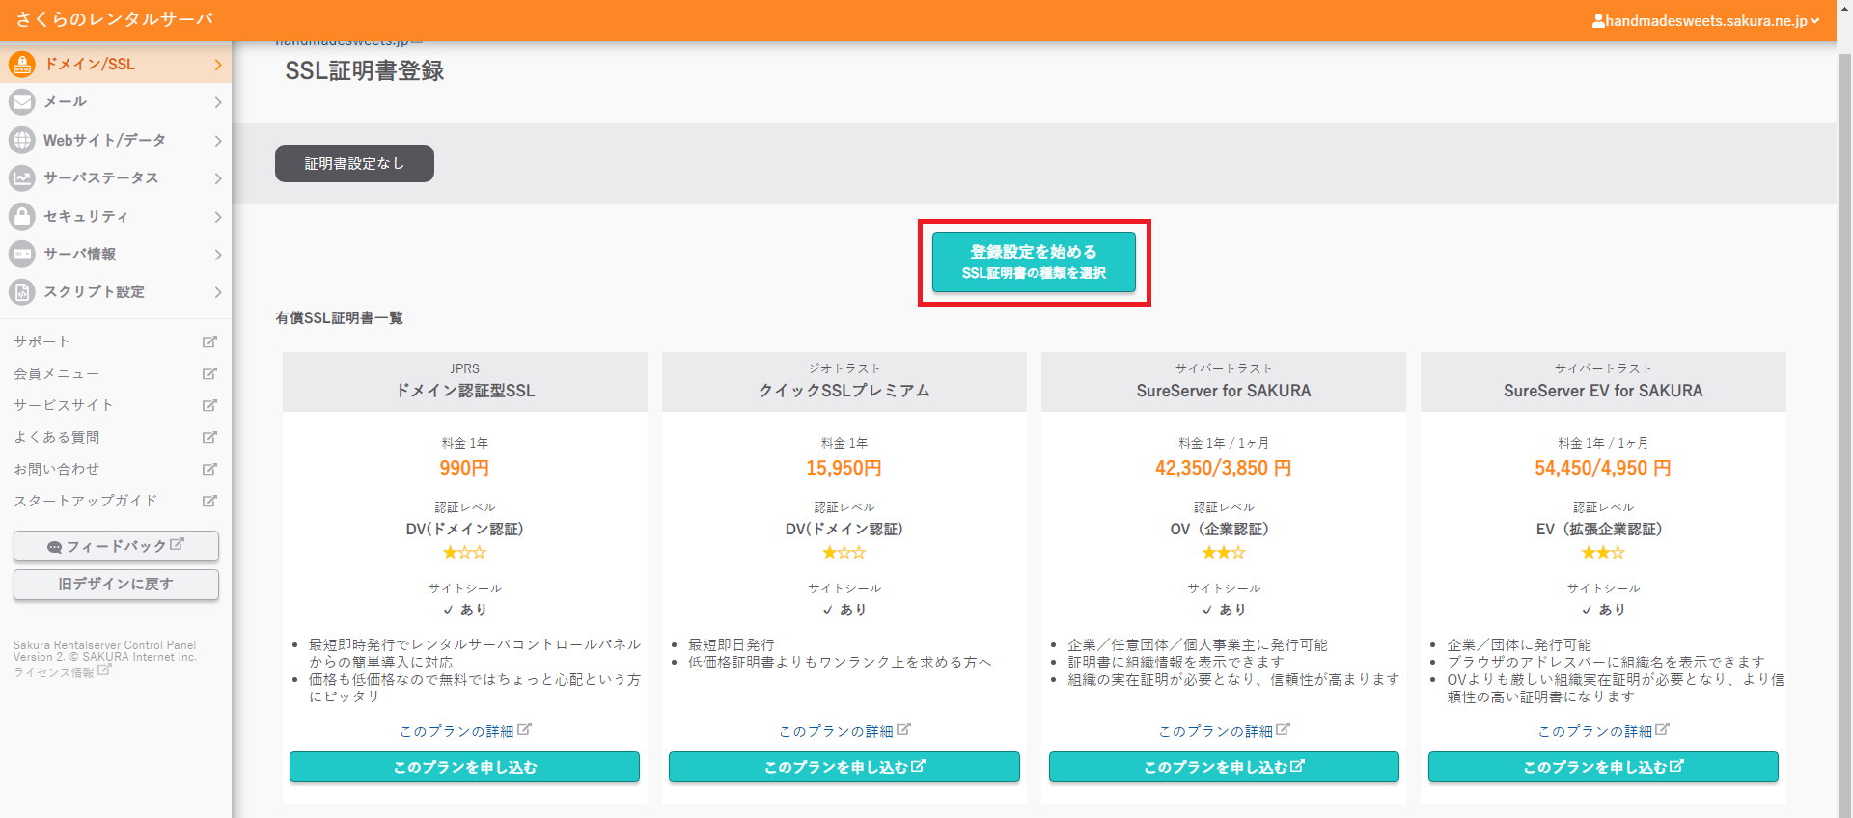Click the SSL証明書登録 page title
Viewport: 1853px width, 818px height.
[365, 70]
